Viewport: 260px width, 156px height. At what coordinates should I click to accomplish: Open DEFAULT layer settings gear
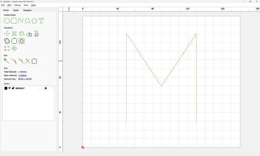(x=46, y=88)
